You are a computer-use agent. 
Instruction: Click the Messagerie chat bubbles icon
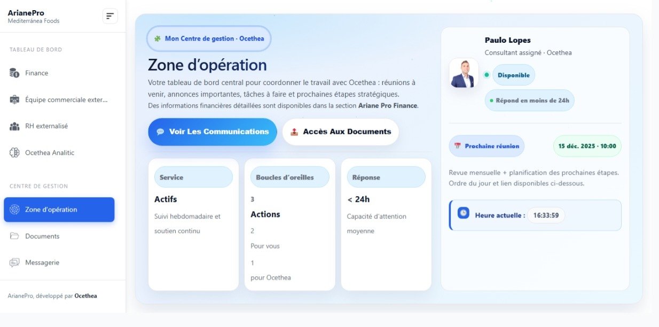coord(14,263)
